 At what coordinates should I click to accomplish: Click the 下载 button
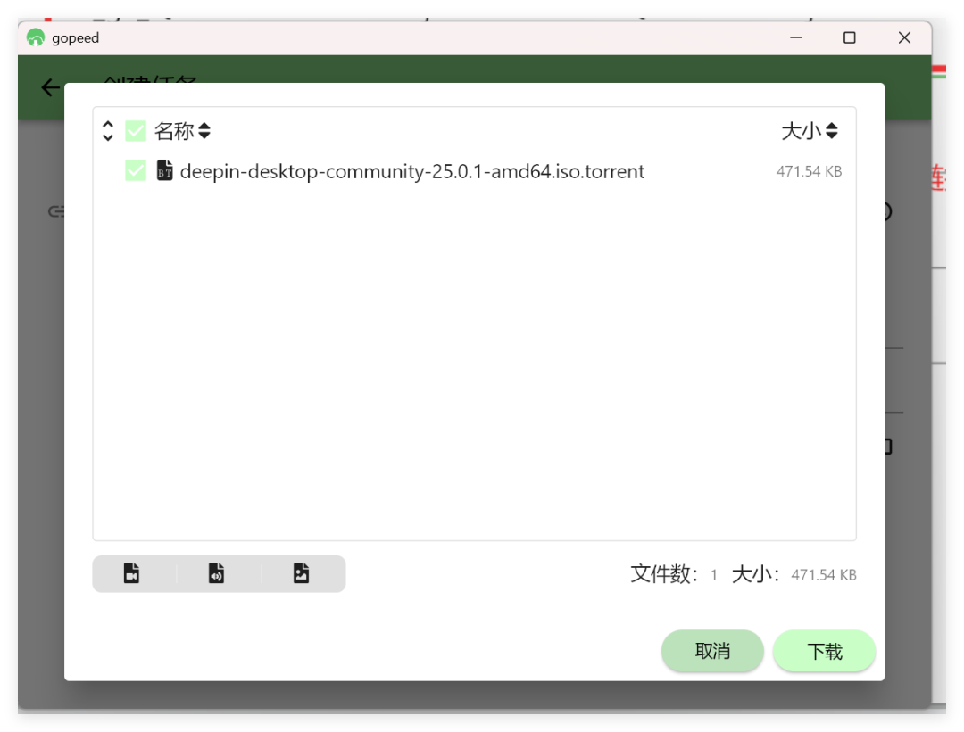(825, 651)
